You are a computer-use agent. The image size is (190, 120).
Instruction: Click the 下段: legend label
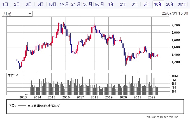12,106
